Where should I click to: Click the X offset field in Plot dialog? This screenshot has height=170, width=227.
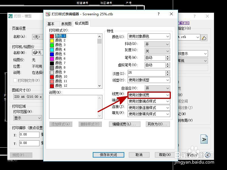tap(30, 135)
